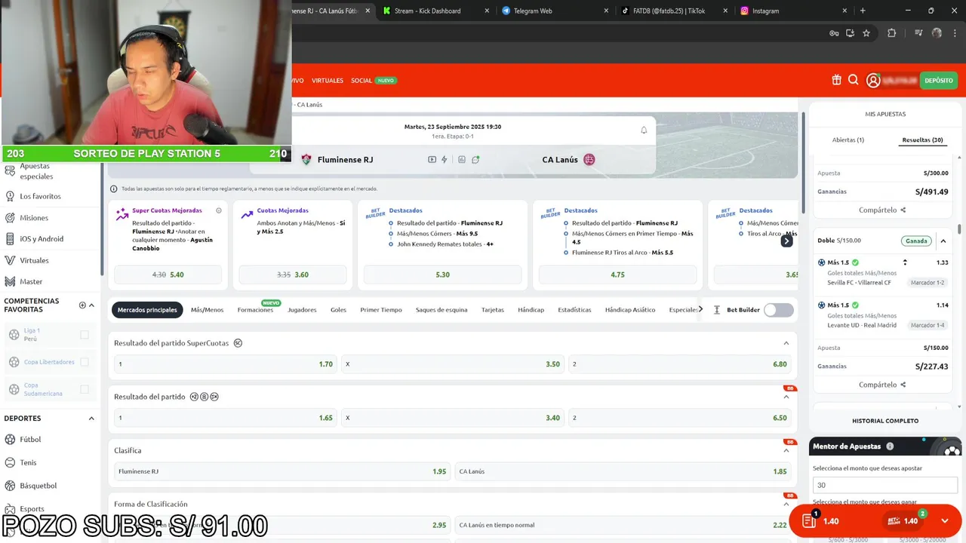Click the iOS y Android sidebar icon

click(x=10, y=238)
